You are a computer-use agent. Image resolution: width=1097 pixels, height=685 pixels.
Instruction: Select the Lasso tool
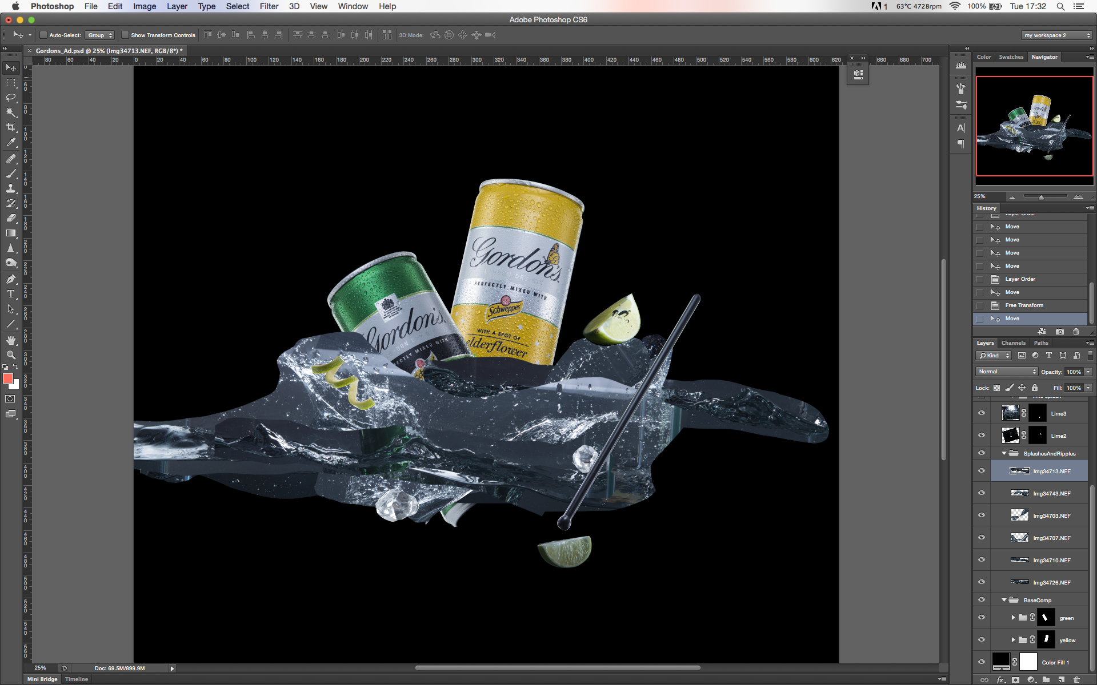[x=11, y=98]
